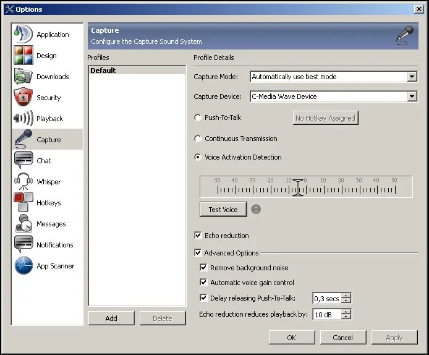Disable Automatic voice gain control
The width and height of the screenshot is (429, 355).
[x=203, y=282]
